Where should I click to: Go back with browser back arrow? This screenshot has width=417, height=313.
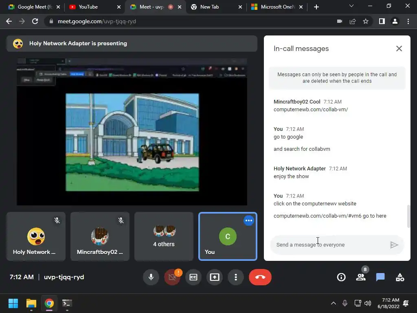click(x=9, y=21)
